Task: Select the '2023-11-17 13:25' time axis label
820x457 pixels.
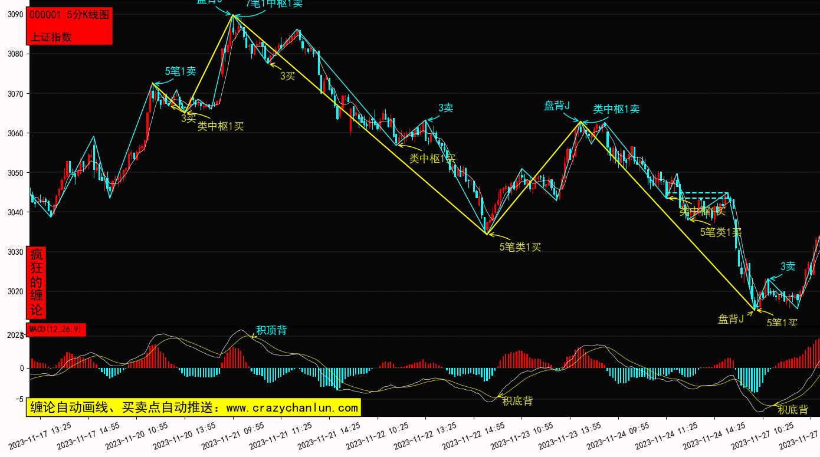Action: (x=41, y=435)
